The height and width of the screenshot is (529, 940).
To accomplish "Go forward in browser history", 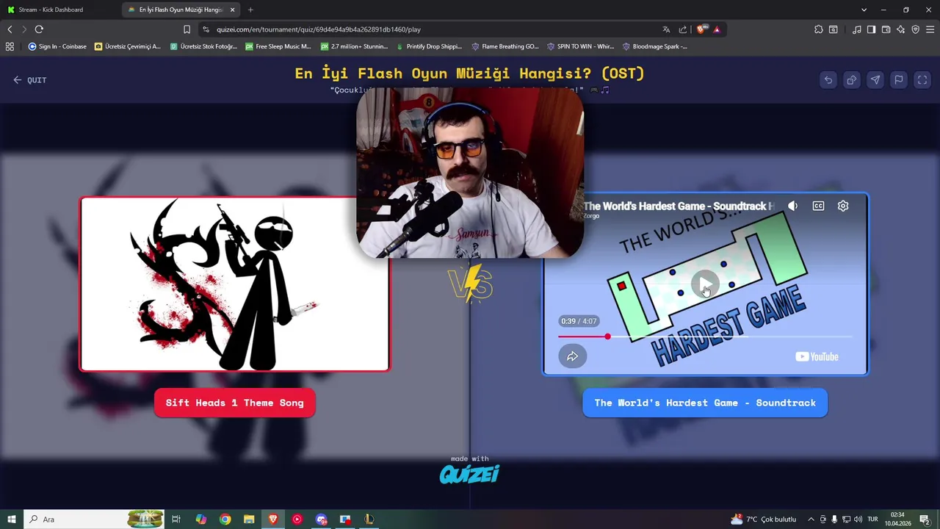I will tap(24, 29).
